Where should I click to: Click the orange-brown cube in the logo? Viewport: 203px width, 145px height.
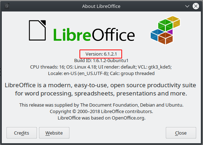tap(165, 38)
